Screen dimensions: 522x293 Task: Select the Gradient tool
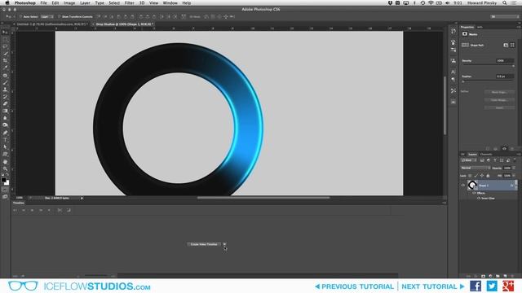click(x=5, y=111)
